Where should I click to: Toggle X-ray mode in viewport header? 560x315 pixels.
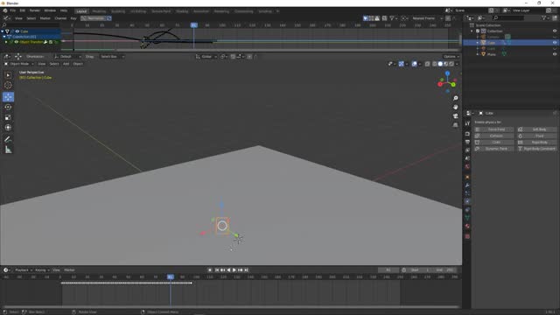click(428, 64)
